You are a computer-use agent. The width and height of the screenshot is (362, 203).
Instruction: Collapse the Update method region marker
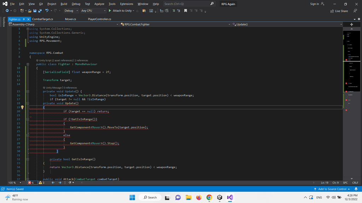pos(28,92)
